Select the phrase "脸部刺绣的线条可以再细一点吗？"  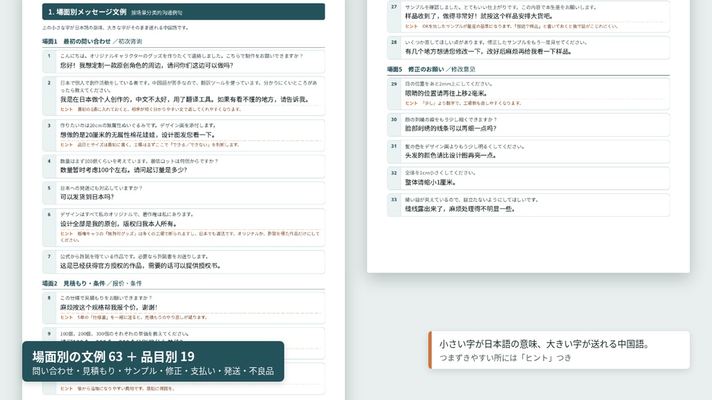pos(451,128)
